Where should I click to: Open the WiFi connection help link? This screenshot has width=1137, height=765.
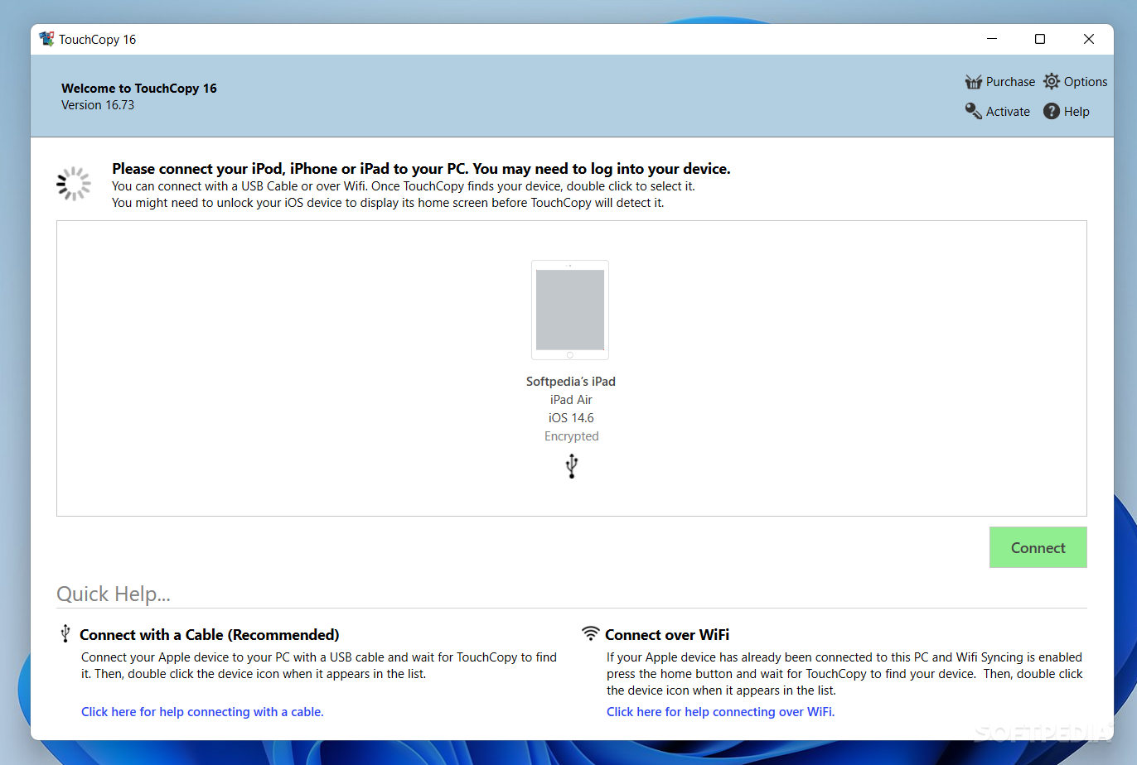[720, 712]
